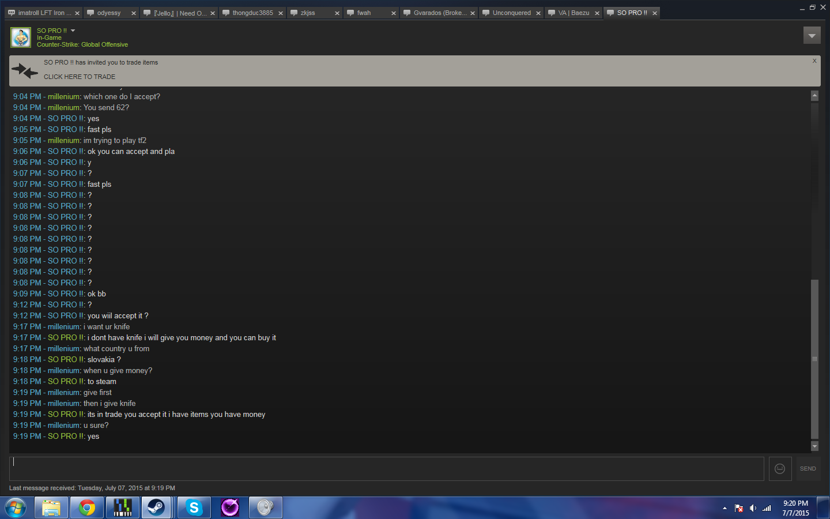Click the SEND button
This screenshot has height=519, width=830.
[x=808, y=469]
